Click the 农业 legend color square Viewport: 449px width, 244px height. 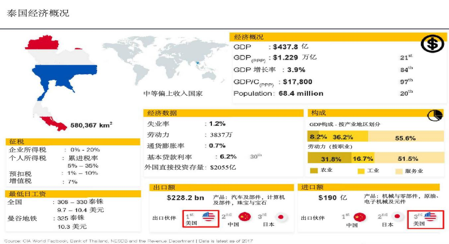click(x=314, y=171)
